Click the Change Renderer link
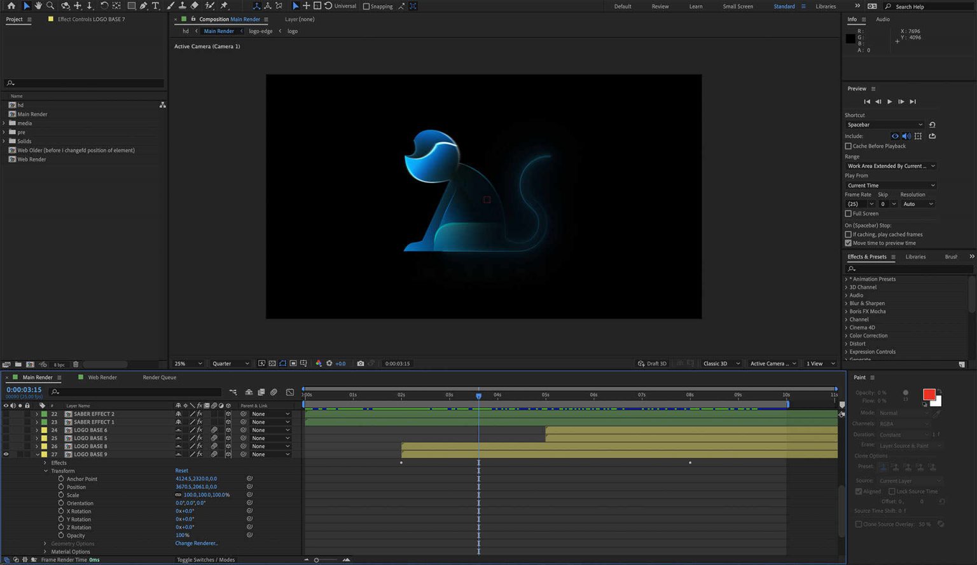 coord(197,543)
